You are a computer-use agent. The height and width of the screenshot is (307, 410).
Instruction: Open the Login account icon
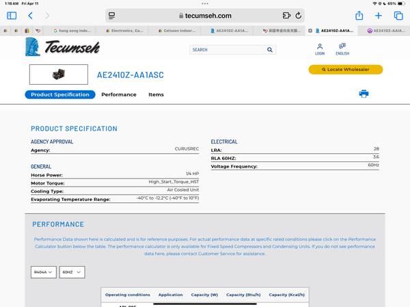pos(320,49)
